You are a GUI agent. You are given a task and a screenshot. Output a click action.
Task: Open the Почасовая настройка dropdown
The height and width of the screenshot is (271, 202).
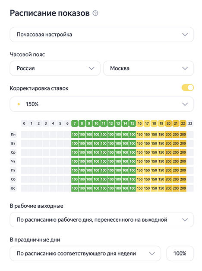[102, 35]
